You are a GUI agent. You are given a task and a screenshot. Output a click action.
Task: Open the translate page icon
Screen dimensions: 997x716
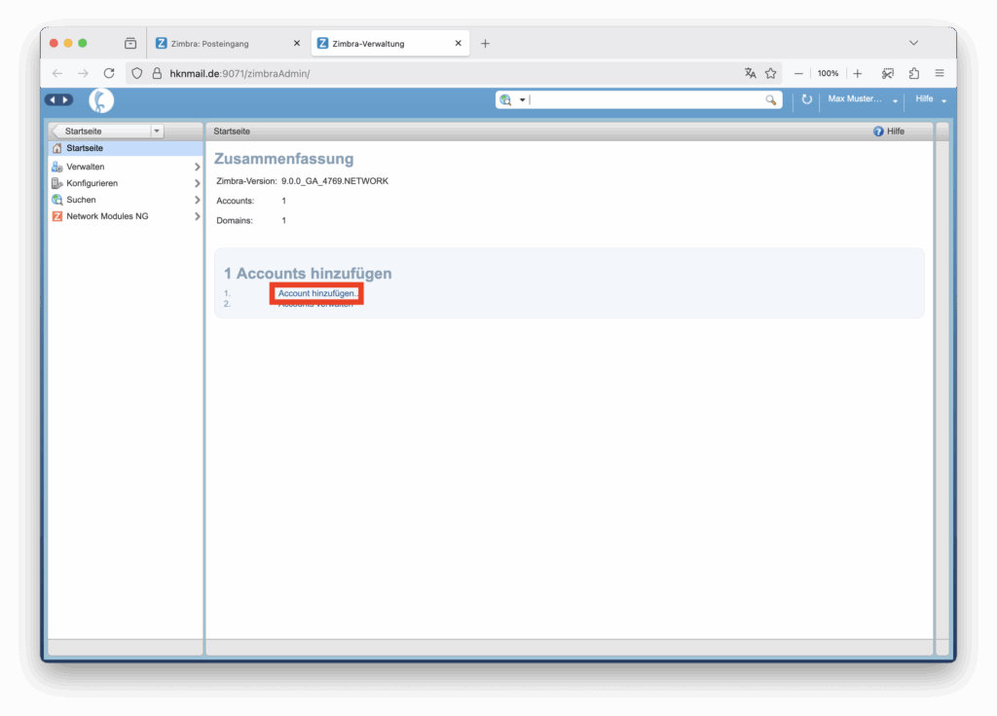751,73
